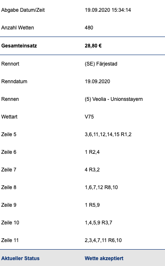Click the race location (SE) Färjestad

click(101, 64)
